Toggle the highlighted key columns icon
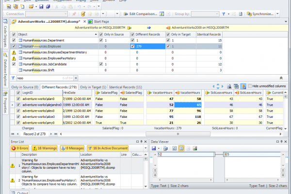 click(x=243, y=86)
